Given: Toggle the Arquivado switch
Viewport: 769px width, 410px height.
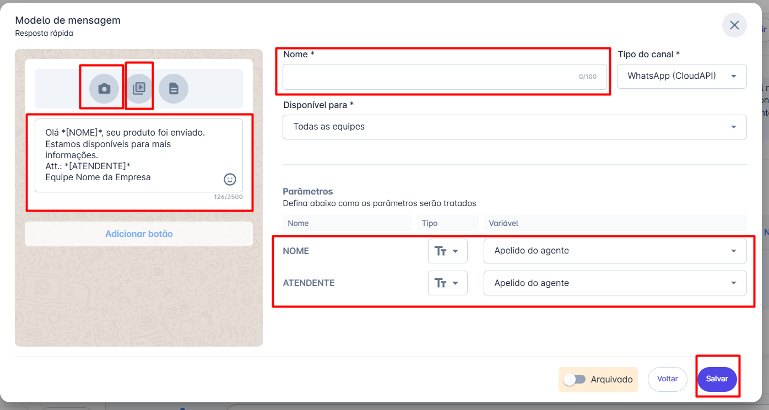Looking at the screenshot, I should (575, 379).
